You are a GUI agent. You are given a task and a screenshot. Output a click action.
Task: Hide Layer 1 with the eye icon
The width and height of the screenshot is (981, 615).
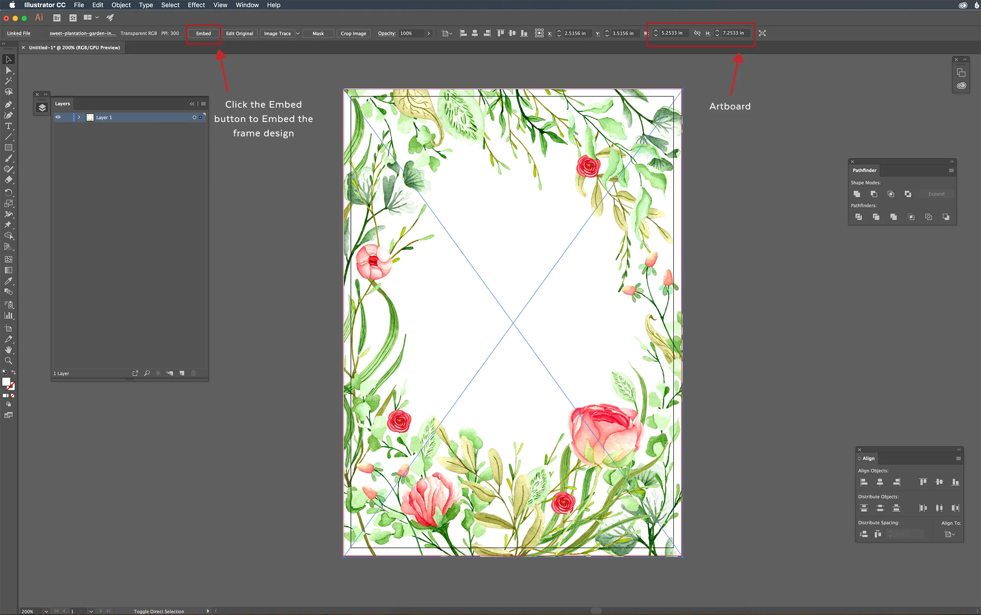(x=58, y=117)
